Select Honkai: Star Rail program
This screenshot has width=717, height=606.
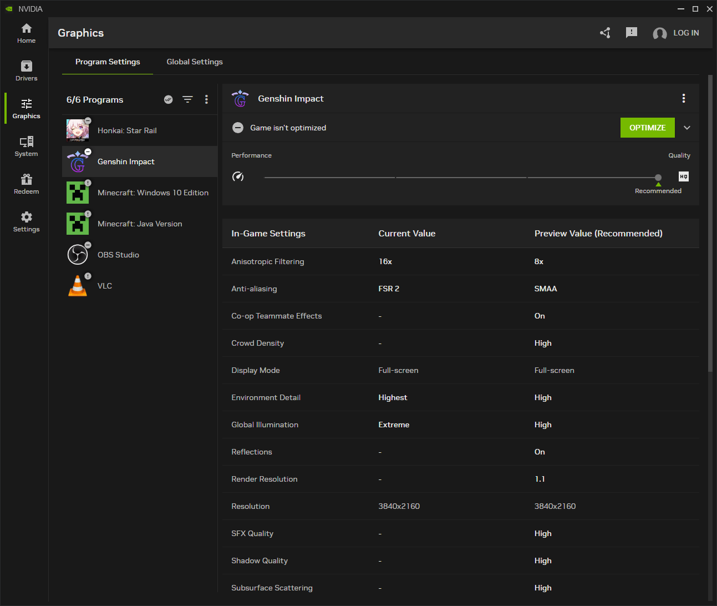pyautogui.click(x=140, y=130)
